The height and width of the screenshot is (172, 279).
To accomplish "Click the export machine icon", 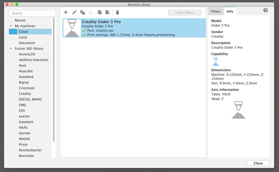I will point(108,12).
